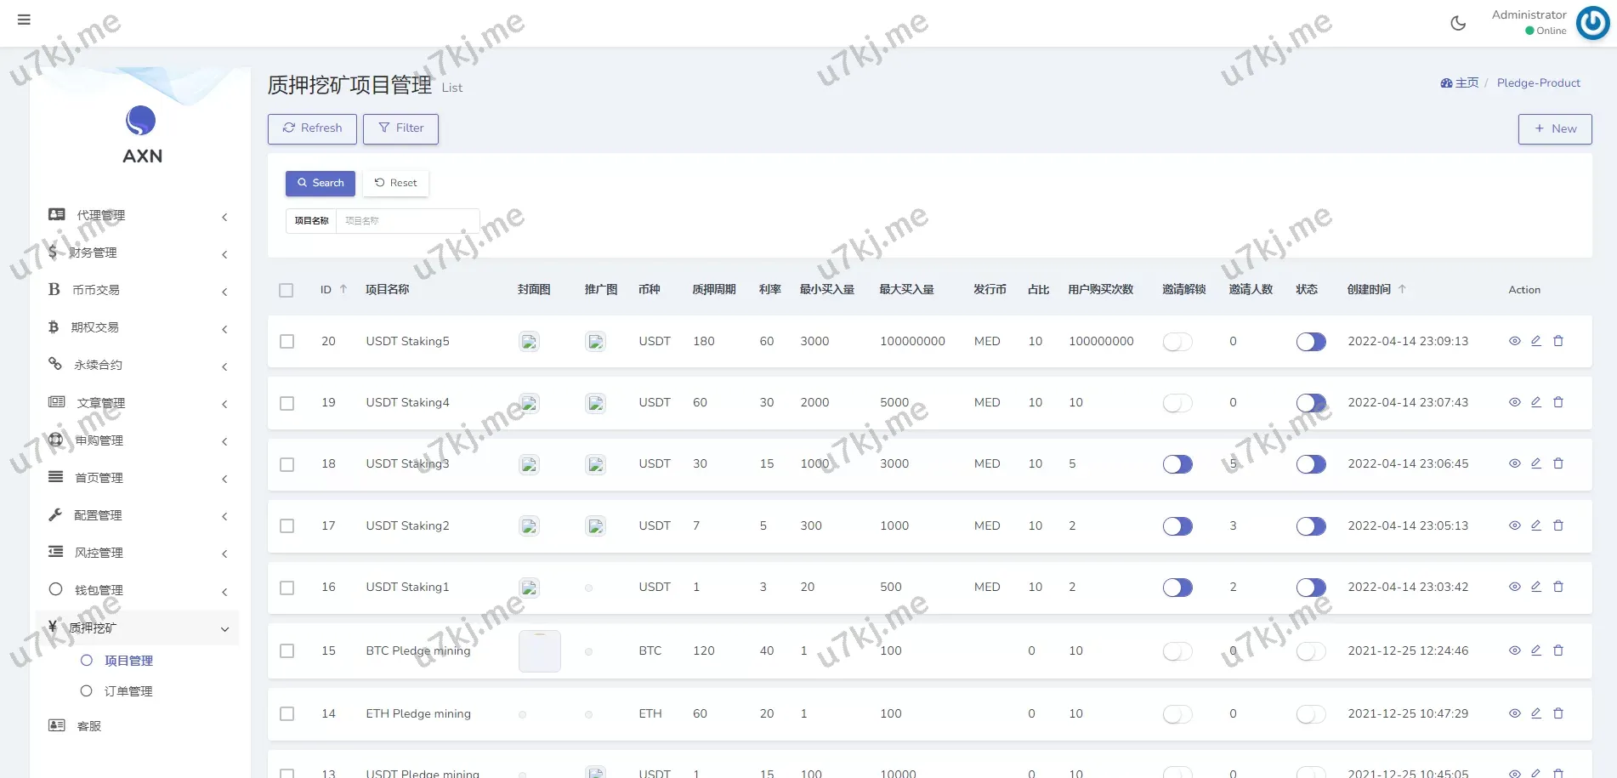Select the 钱包管理 wallet icon in sidebar
Screen dimensions: 1617x778
(x=55, y=589)
